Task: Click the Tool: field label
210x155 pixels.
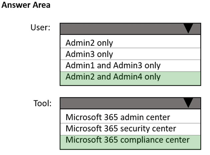Action: point(42,103)
